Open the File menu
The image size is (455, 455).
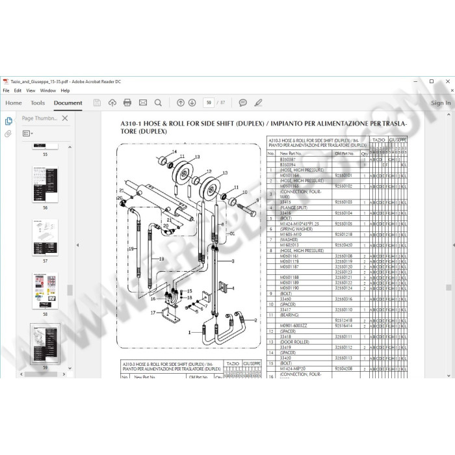[6, 90]
